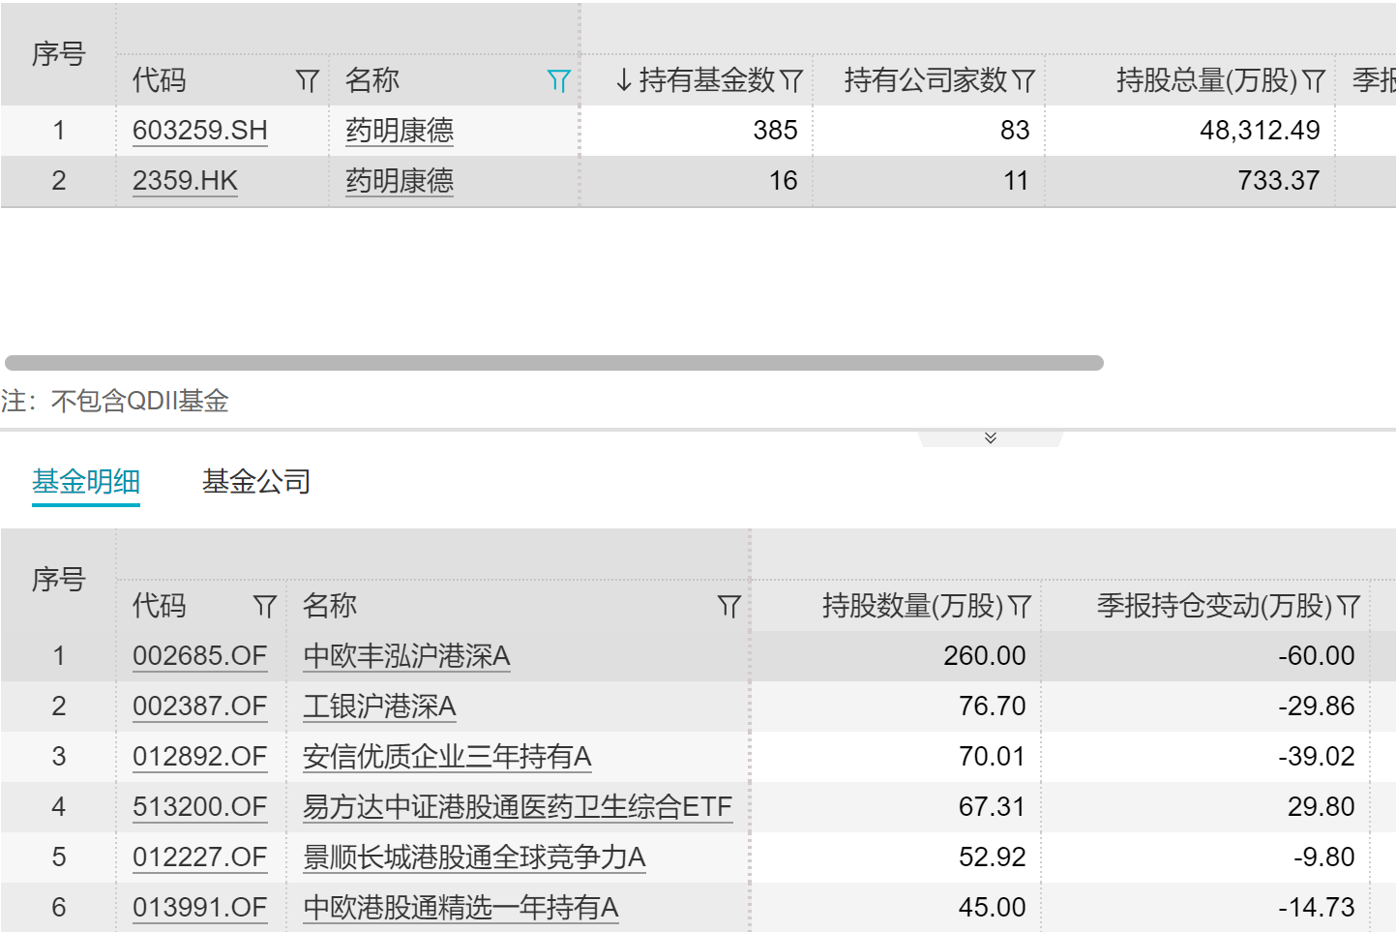This screenshot has height=932, width=1396.
Task: Click note text 不包含QDII基金
Action: tap(139, 401)
